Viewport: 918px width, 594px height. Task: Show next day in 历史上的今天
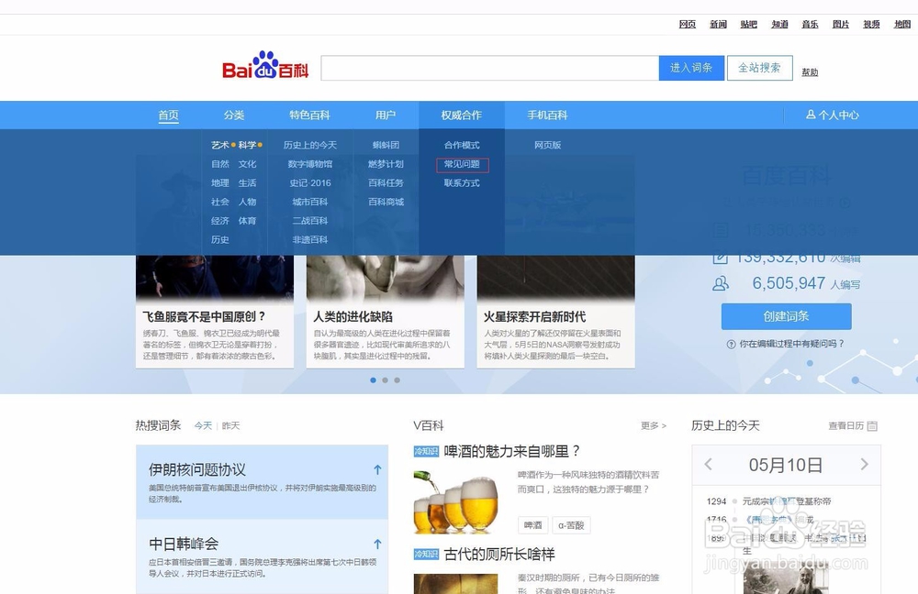[864, 464]
